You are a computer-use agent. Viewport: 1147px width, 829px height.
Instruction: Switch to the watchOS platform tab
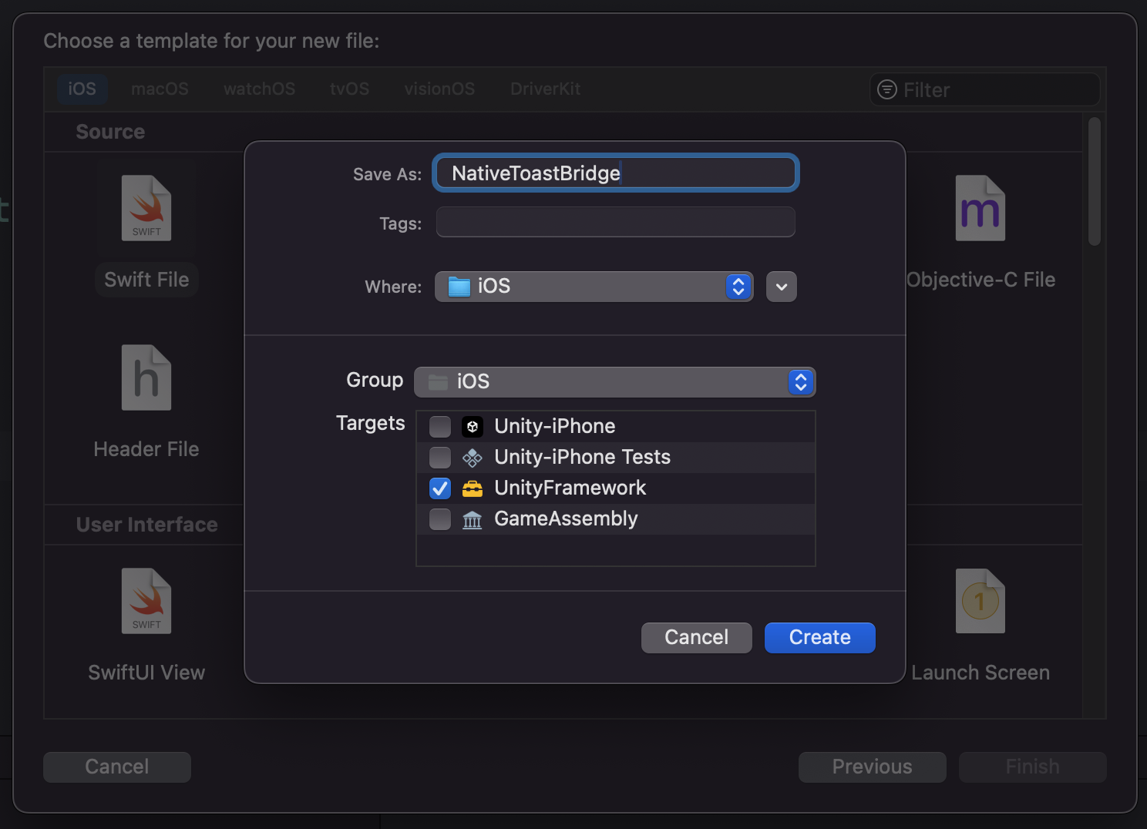pos(260,89)
